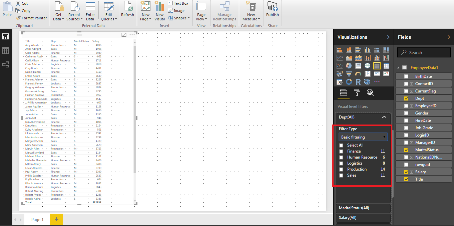Uncheck the Salary field
This screenshot has height=226, width=454.
(406, 172)
